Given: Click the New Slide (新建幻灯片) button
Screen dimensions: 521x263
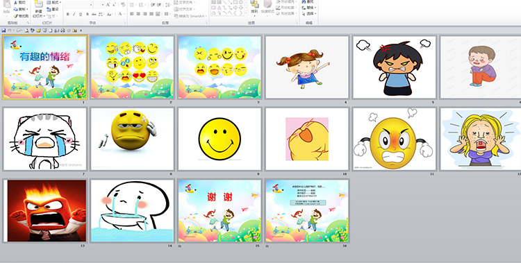Looking at the screenshot, I should point(38,9).
